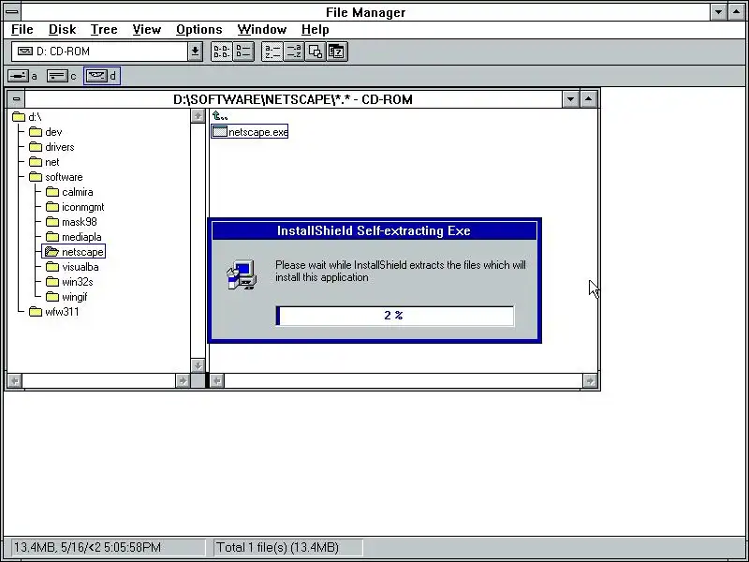Screen dimensions: 749x562
Task: Click tree pane vertical scroll down arrow
Action: click(x=198, y=365)
